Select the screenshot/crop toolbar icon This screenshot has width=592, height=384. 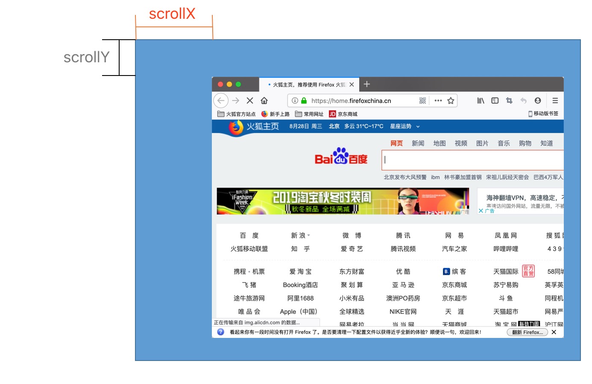point(509,100)
